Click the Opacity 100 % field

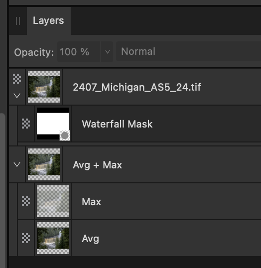point(79,52)
